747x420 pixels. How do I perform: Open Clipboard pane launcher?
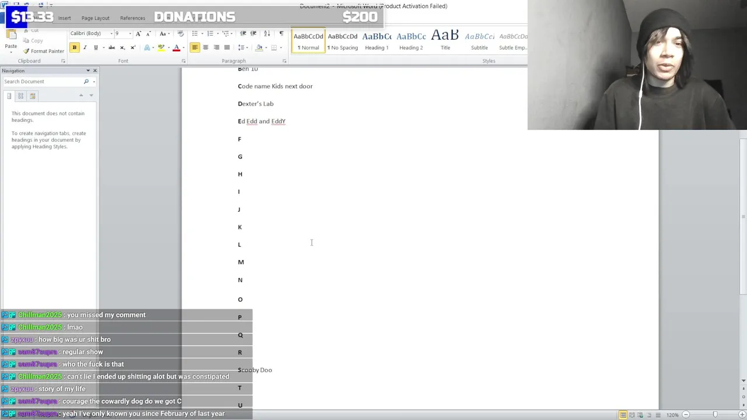click(x=63, y=61)
